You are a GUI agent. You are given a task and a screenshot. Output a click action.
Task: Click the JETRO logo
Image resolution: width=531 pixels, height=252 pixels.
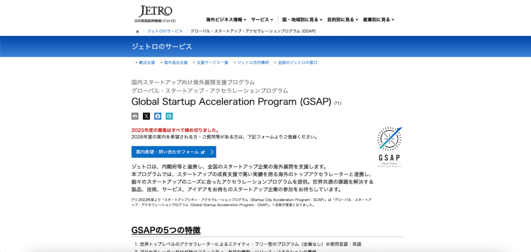point(156,14)
